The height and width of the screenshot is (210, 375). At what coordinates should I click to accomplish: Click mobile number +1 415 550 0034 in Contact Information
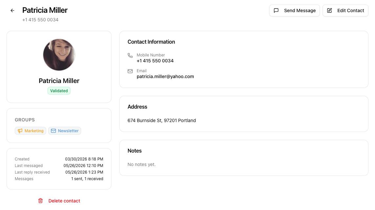155,61
